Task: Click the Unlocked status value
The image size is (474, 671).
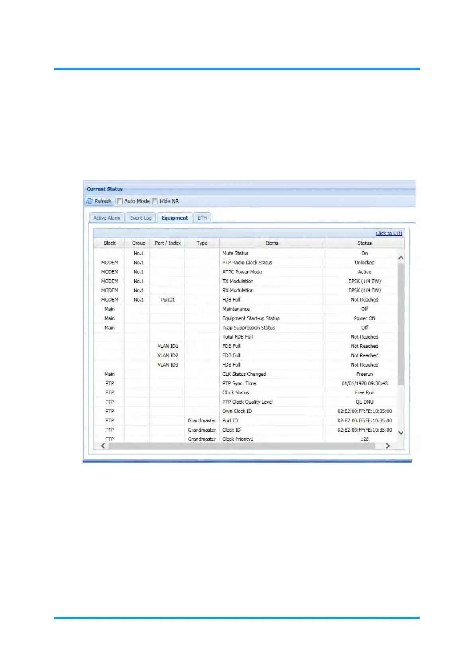Action: click(x=364, y=263)
